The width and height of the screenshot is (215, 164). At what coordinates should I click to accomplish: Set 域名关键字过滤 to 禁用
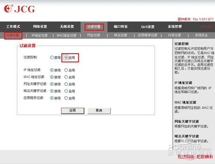pyautogui.click(x=52, y=91)
